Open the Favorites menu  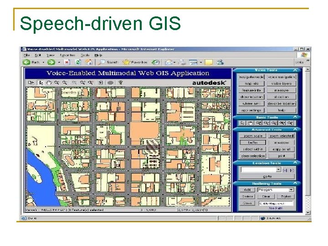tap(67, 55)
